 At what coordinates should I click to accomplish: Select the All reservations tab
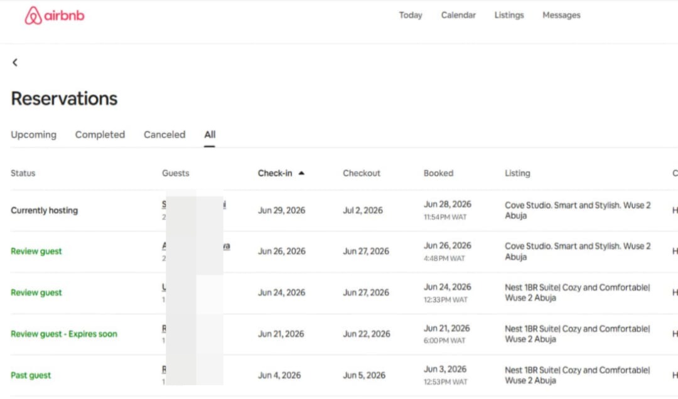[210, 135]
